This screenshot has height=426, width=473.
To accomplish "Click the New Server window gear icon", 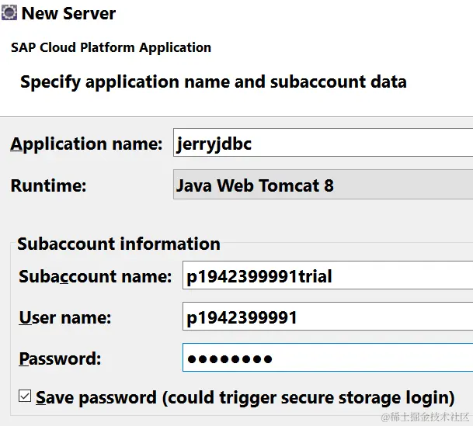I will (10, 13).
